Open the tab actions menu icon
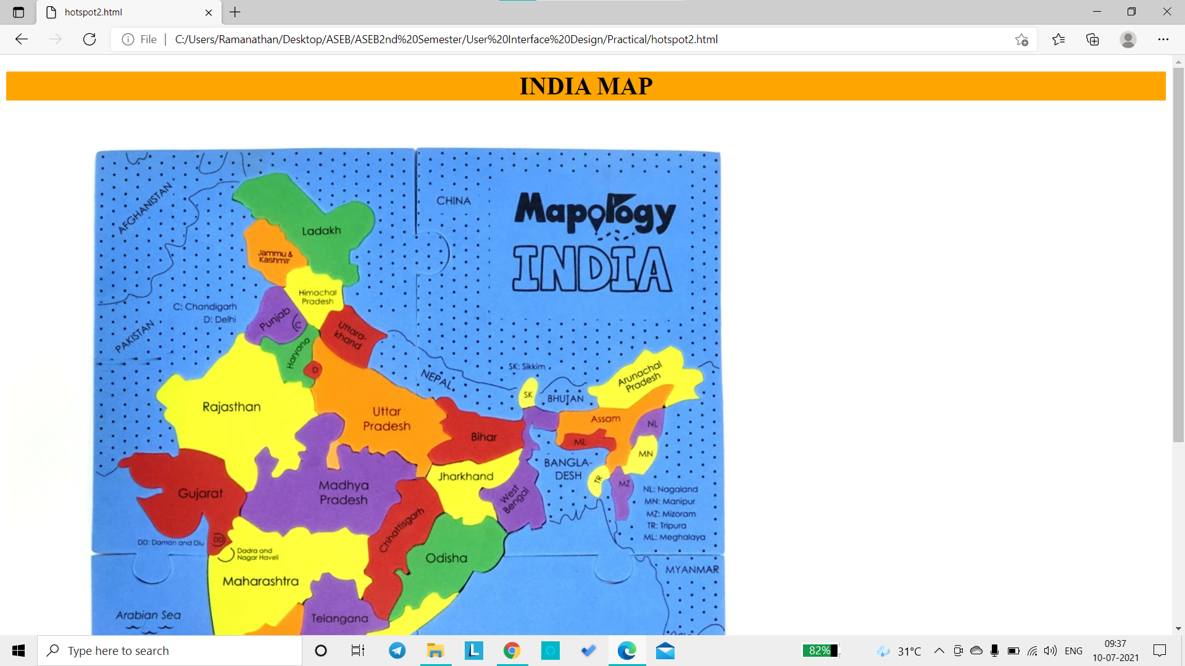This screenshot has height=666, width=1185. click(19, 12)
